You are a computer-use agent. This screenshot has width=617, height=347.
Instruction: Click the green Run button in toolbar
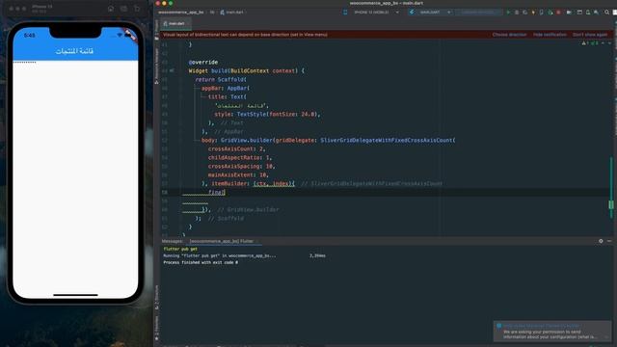(508, 13)
